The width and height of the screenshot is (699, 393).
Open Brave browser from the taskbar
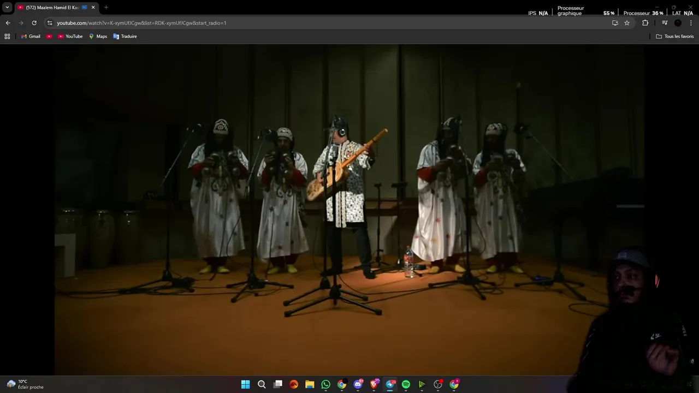click(x=374, y=384)
